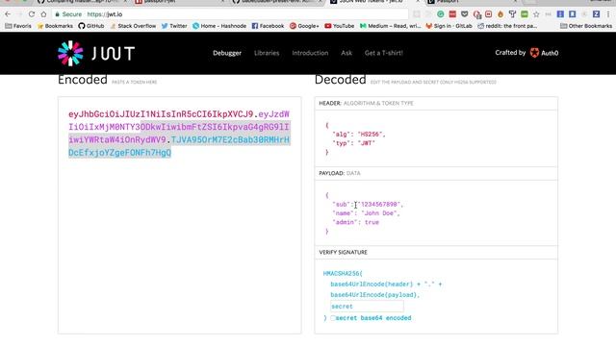
Task: Click the Secure lock indicator in address bar
Action: pyautogui.click(x=68, y=14)
